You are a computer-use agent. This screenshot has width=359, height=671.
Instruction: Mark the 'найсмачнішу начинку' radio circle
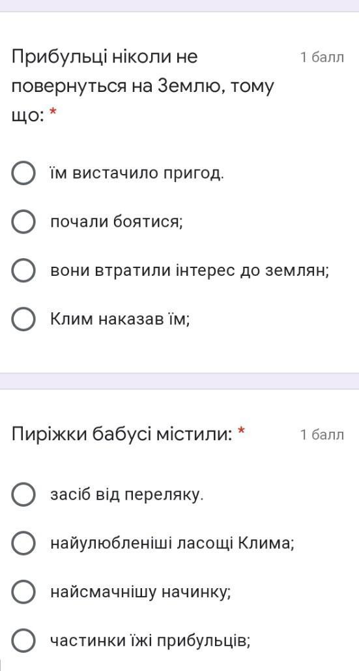tap(23, 592)
